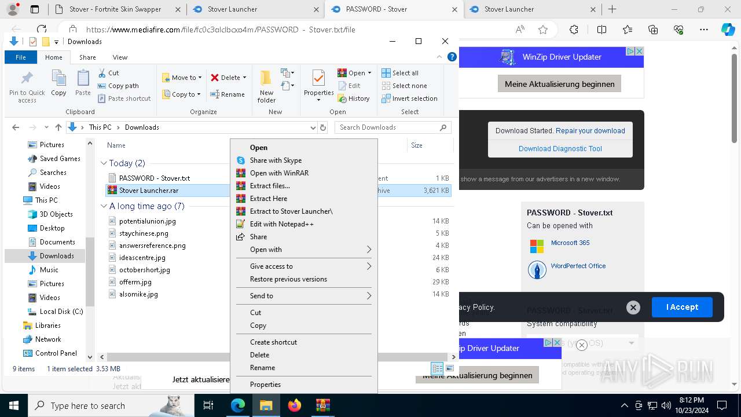Screen dimensions: 741x417
Task: Switch to the Share ribbon tab
Action: [x=87, y=57]
